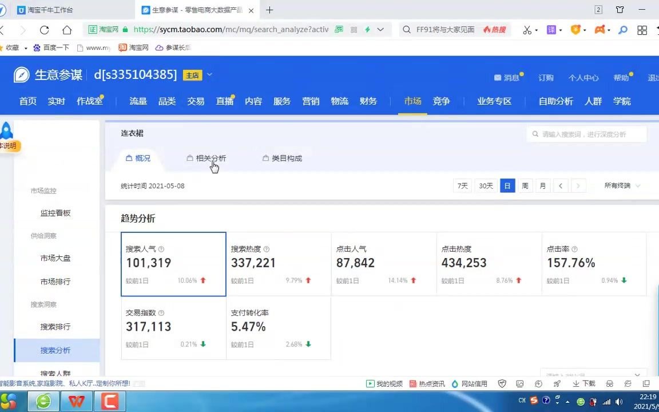
Task: Open the 市场 navigation menu
Action: pos(412,101)
